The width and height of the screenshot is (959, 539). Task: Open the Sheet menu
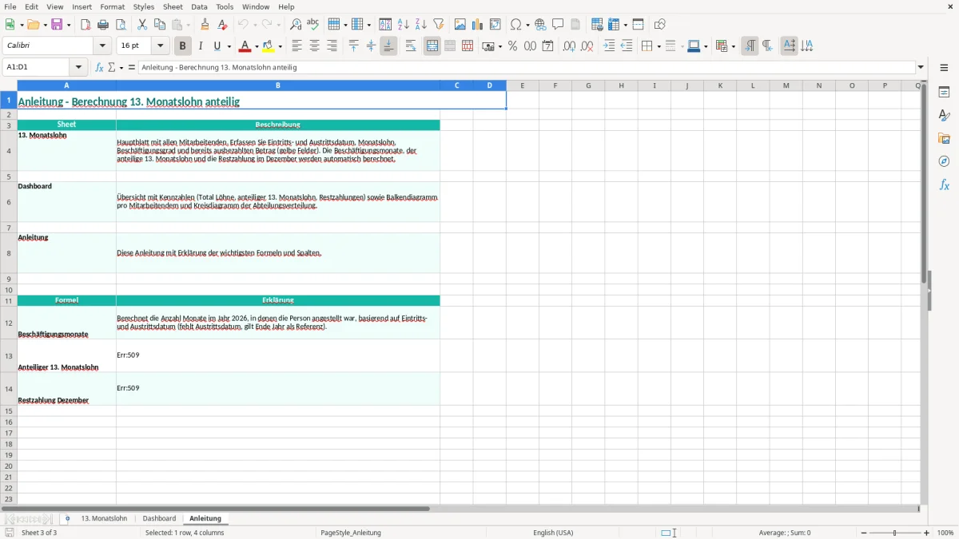click(x=173, y=6)
